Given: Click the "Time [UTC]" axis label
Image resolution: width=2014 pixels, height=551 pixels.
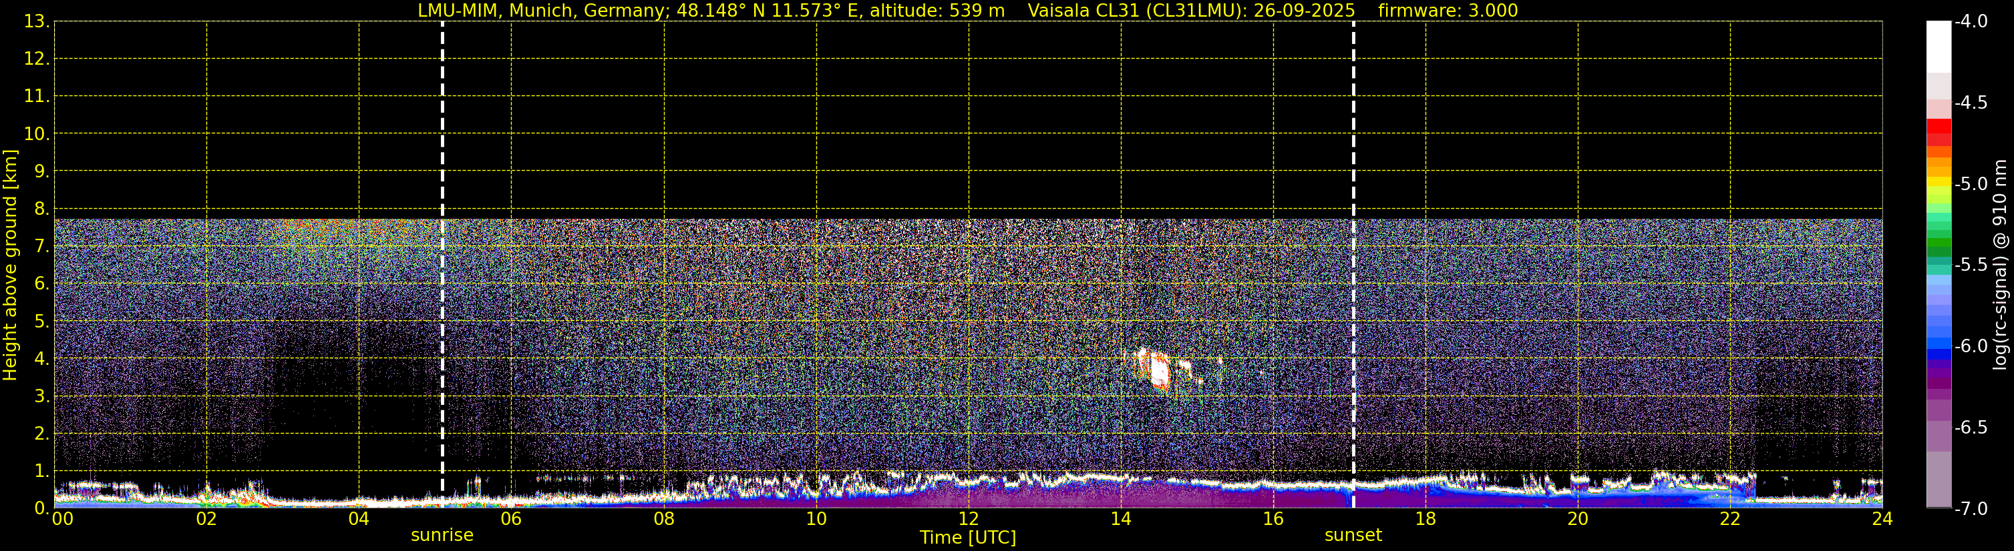Looking at the screenshot, I should [x=968, y=538].
